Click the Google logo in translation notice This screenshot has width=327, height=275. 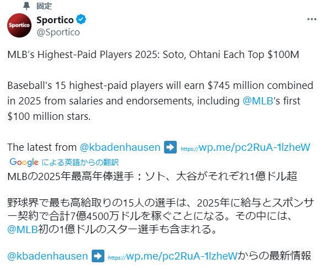[24, 162]
